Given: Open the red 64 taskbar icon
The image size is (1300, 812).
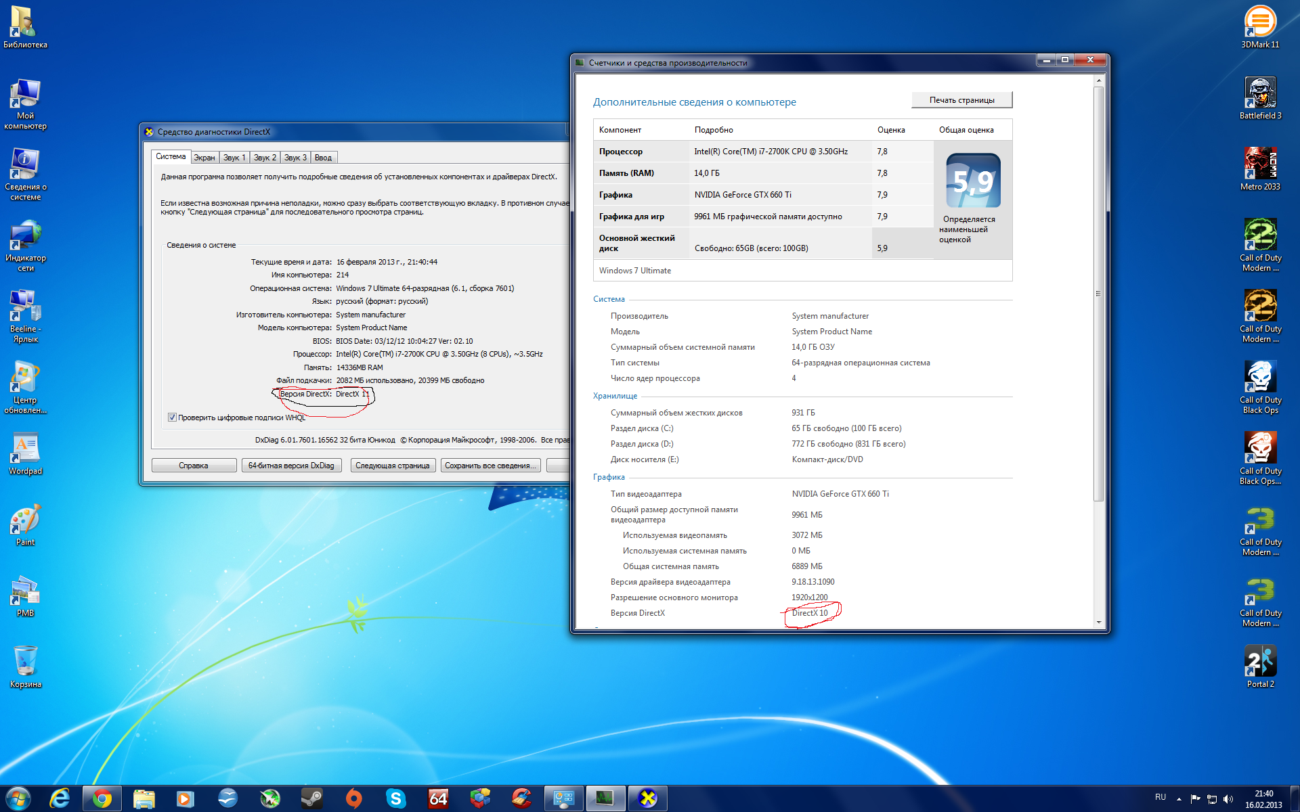Looking at the screenshot, I should pyautogui.click(x=438, y=798).
